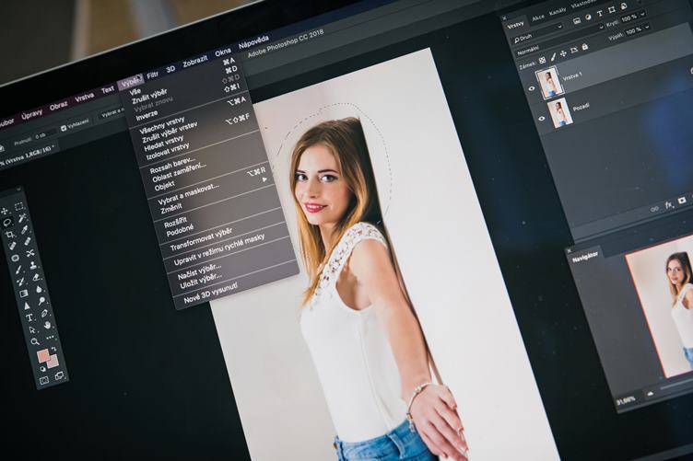Click the Vybrat a maskovat options button
This screenshot has height=461, width=693.
(112, 113)
